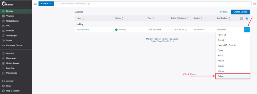Click the Docs document icon
Screen dimensions: 257x94
(221, 12)
